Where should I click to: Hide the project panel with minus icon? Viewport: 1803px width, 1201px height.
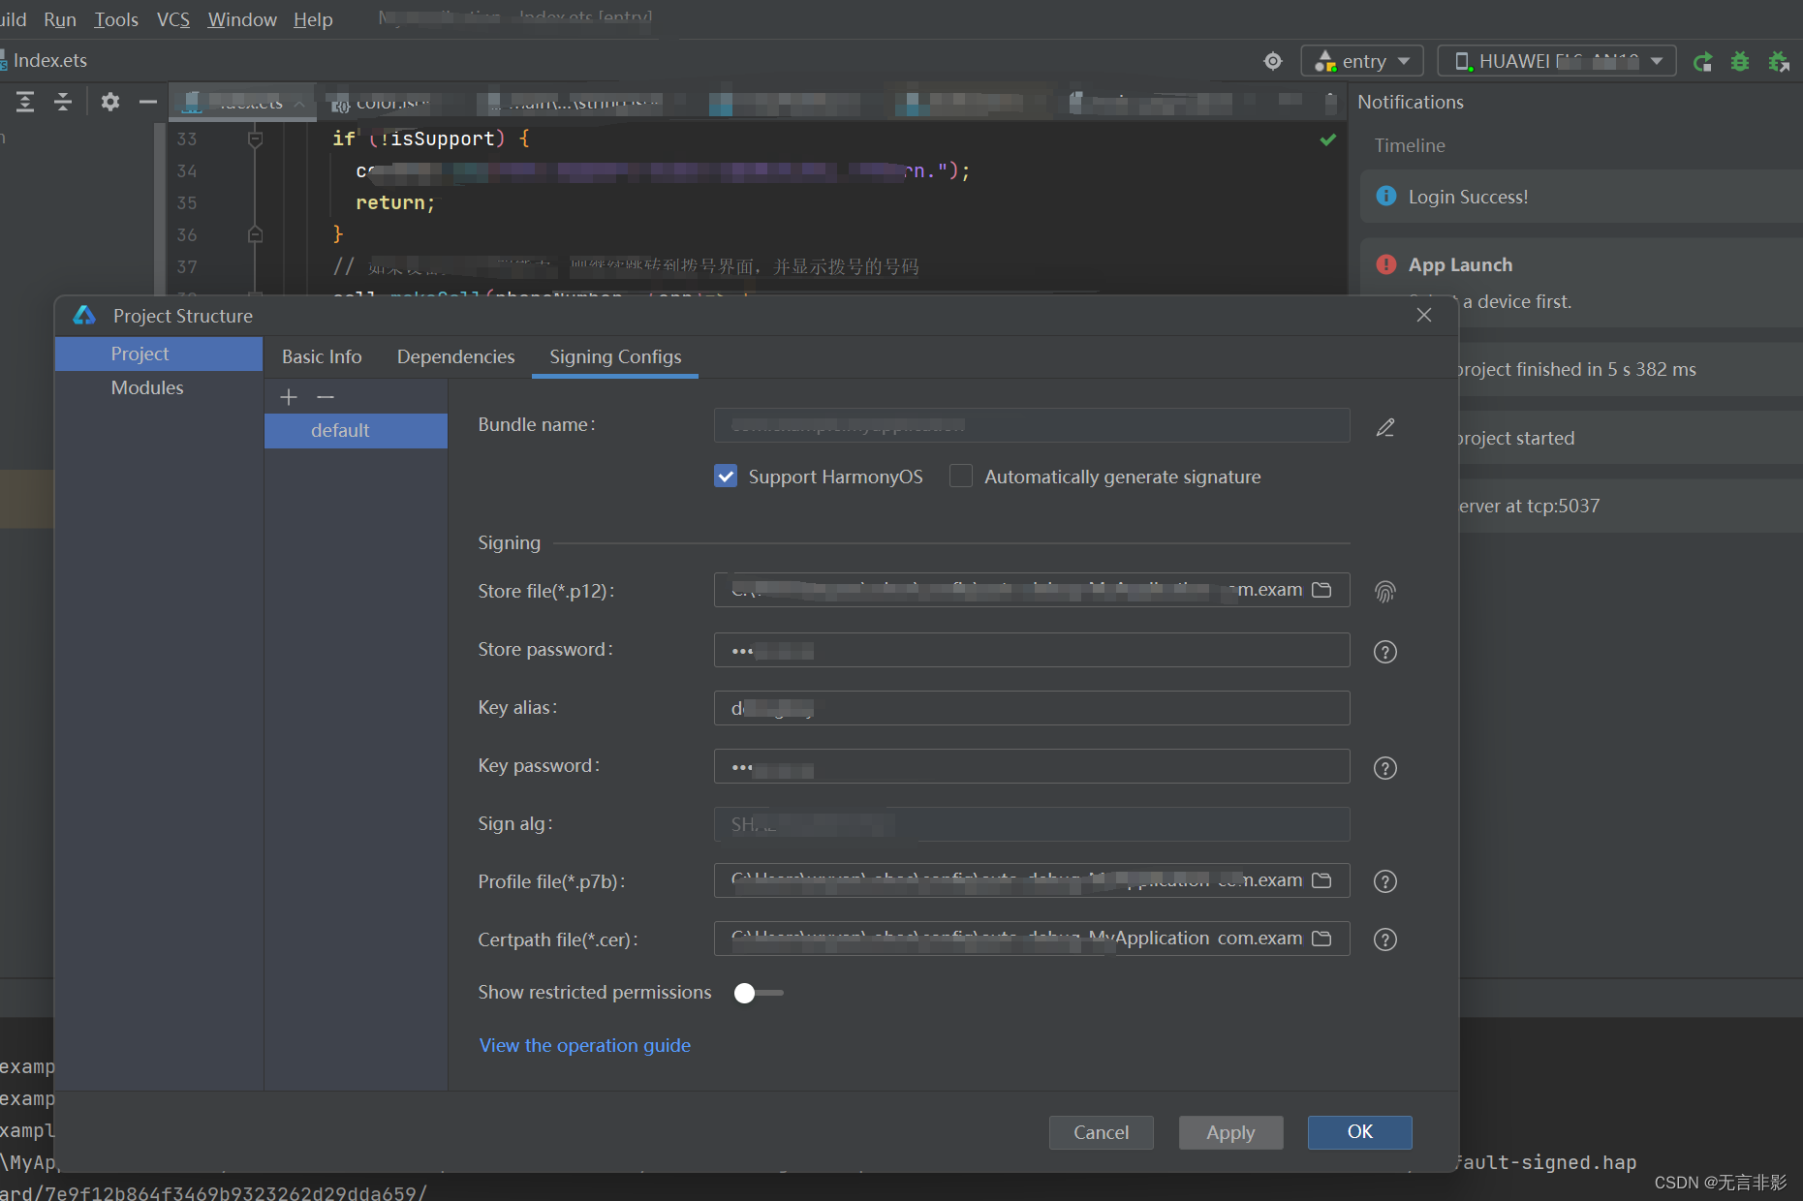[147, 102]
